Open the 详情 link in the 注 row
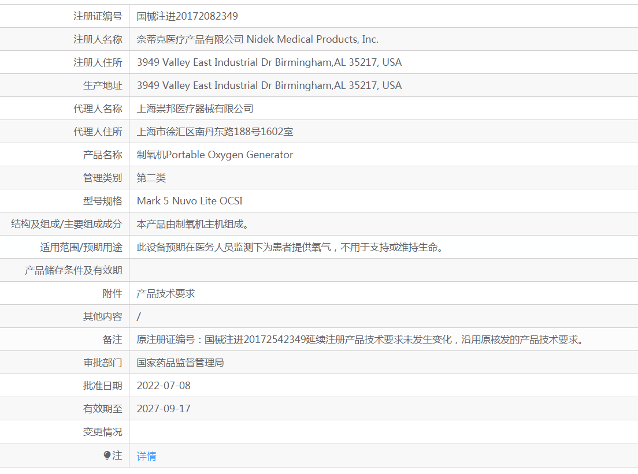 tap(146, 456)
